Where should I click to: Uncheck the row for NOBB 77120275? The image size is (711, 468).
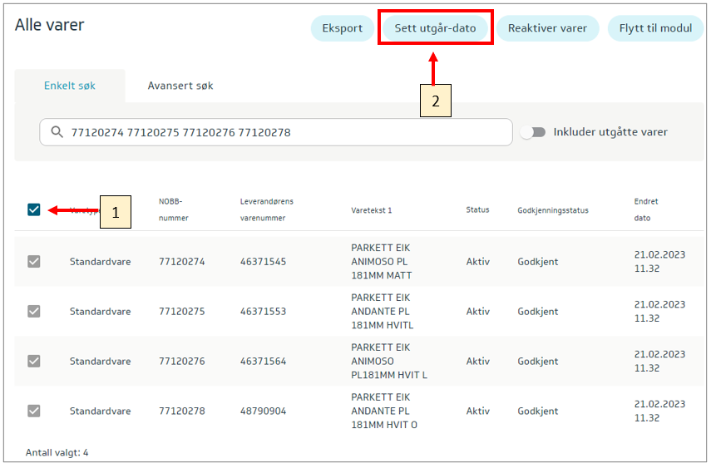(34, 312)
